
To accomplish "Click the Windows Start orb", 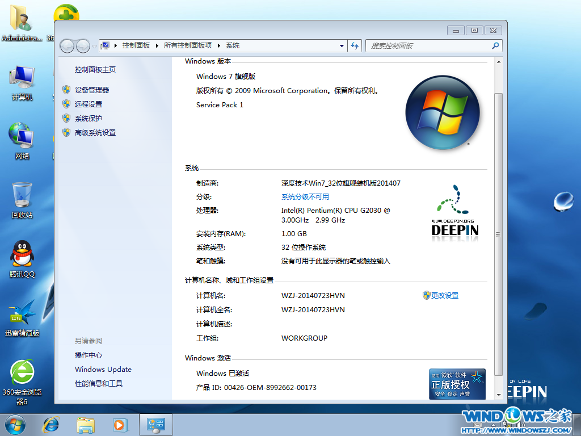I will (15, 424).
